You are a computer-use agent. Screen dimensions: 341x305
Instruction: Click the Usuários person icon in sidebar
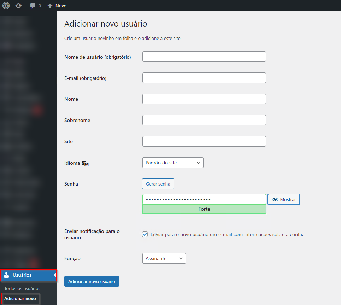[x=6, y=275]
